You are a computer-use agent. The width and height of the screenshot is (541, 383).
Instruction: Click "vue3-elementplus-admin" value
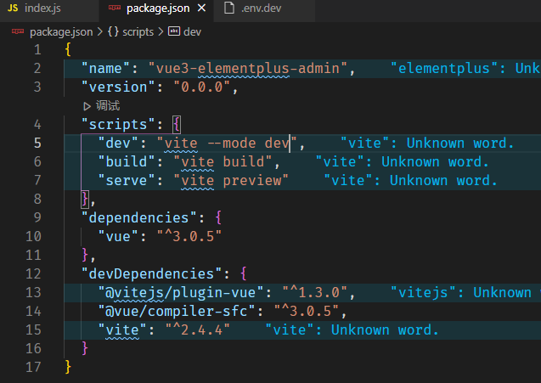tap(248, 68)
